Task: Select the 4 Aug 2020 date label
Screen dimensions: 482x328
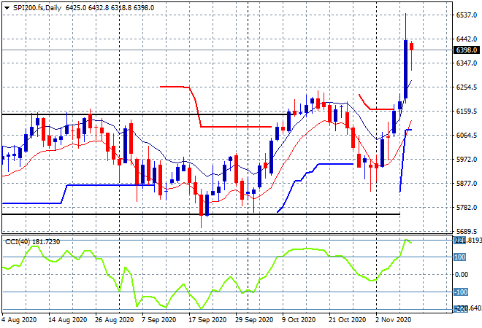Action: 19,320
